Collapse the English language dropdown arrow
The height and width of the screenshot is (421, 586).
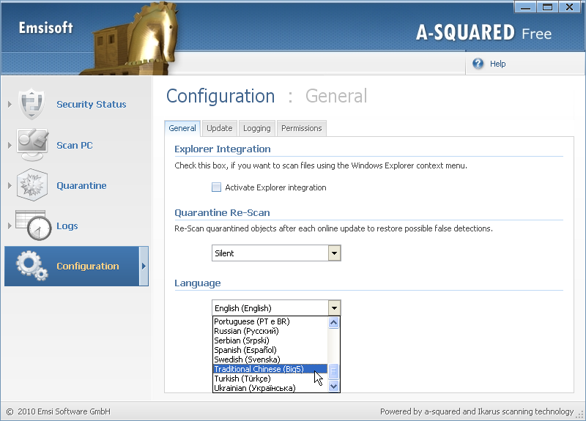[335, 308]
